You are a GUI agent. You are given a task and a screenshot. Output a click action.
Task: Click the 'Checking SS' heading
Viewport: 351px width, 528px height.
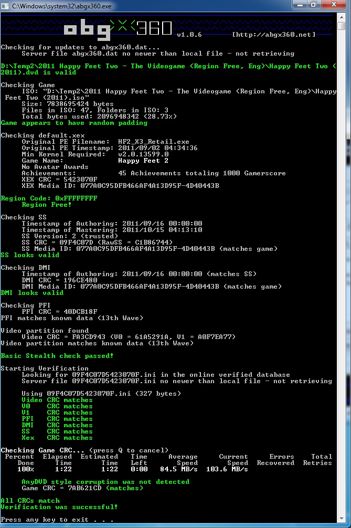point(24,217)
